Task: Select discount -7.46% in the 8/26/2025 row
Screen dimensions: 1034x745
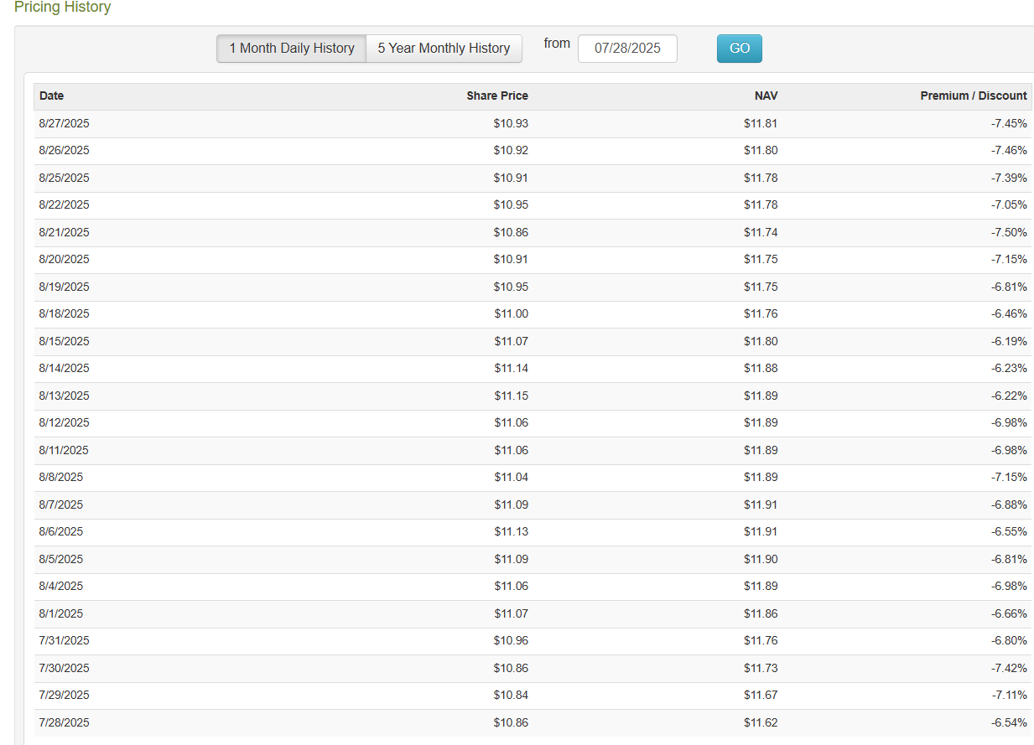Action: (x=1009, y=151)
